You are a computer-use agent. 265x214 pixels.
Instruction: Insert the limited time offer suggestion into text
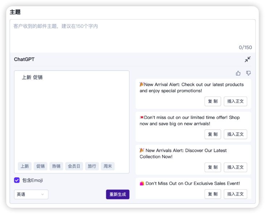click(235, 134)
